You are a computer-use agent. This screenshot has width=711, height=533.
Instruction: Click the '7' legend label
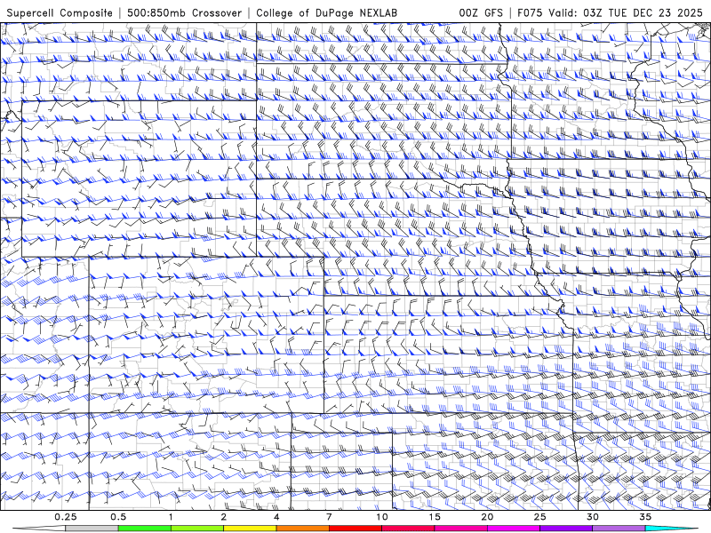[329, 517]
